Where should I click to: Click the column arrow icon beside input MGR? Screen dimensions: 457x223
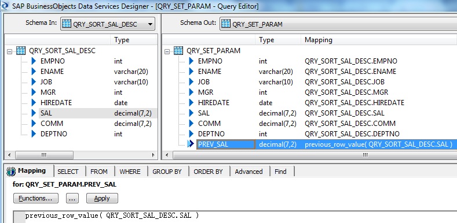pos(34,92)
